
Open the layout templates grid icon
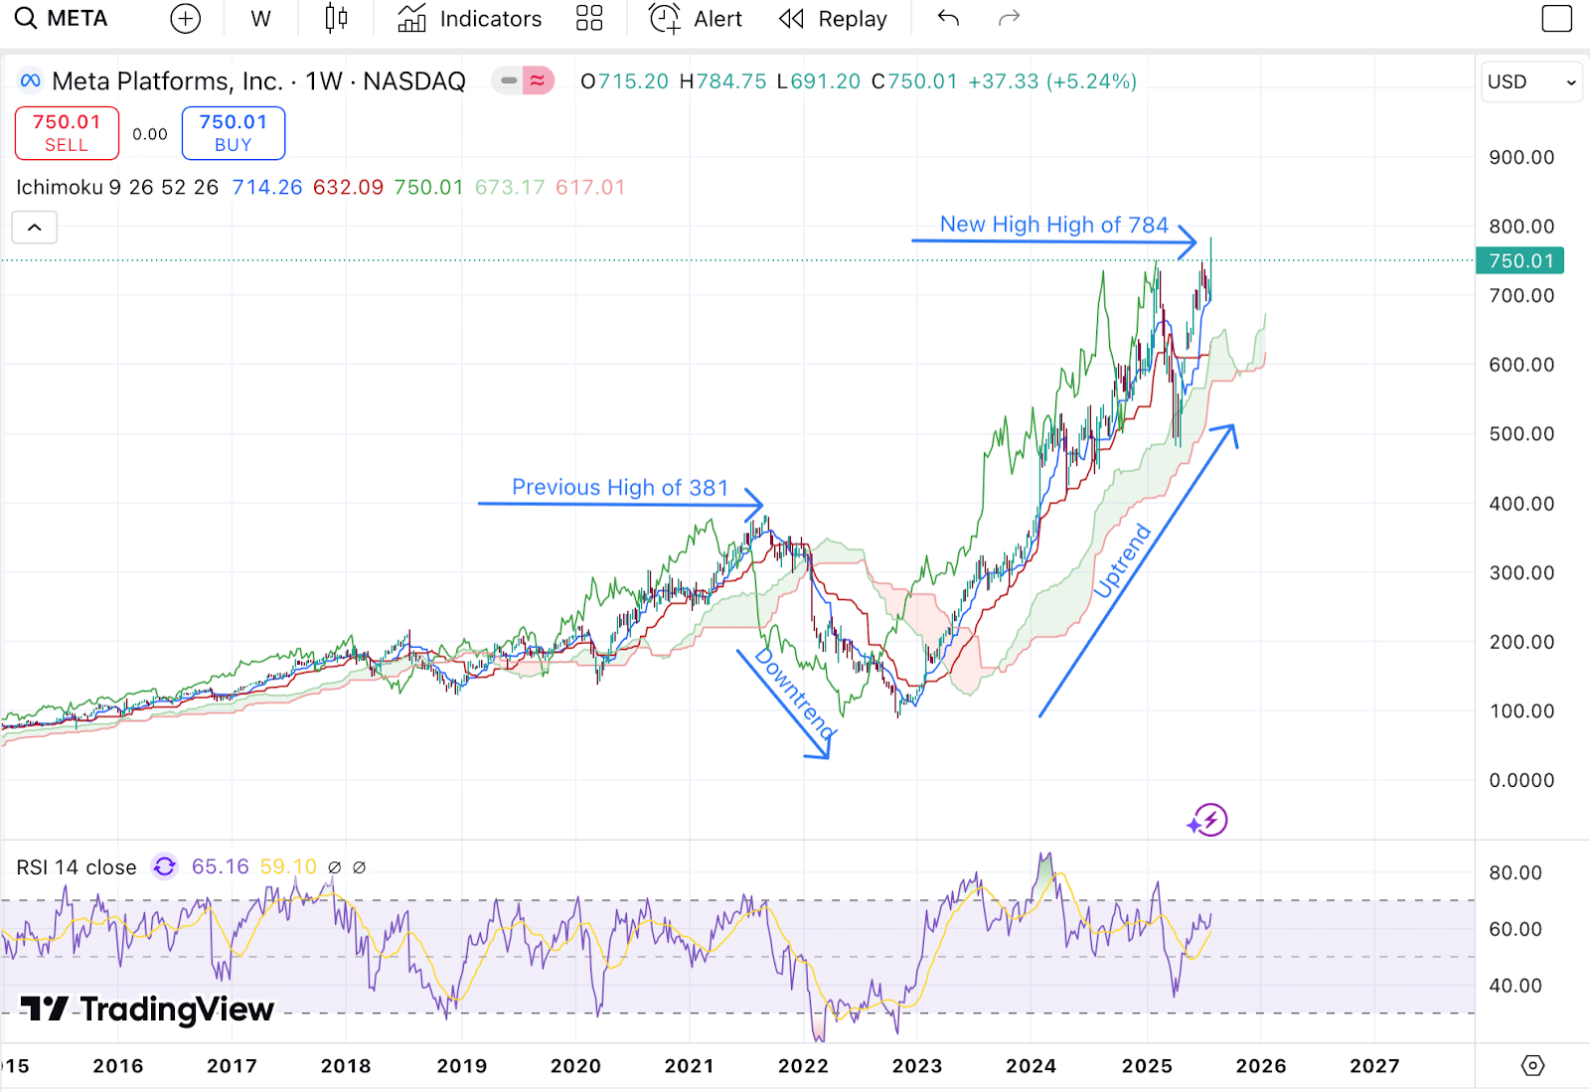tap(589, 19)
